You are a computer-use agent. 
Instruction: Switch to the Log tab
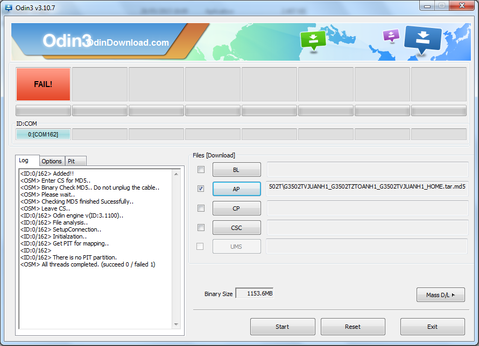tap(27, 160)
